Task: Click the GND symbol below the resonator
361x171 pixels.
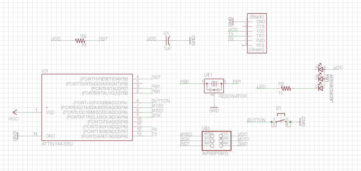Action: point(214,107)
